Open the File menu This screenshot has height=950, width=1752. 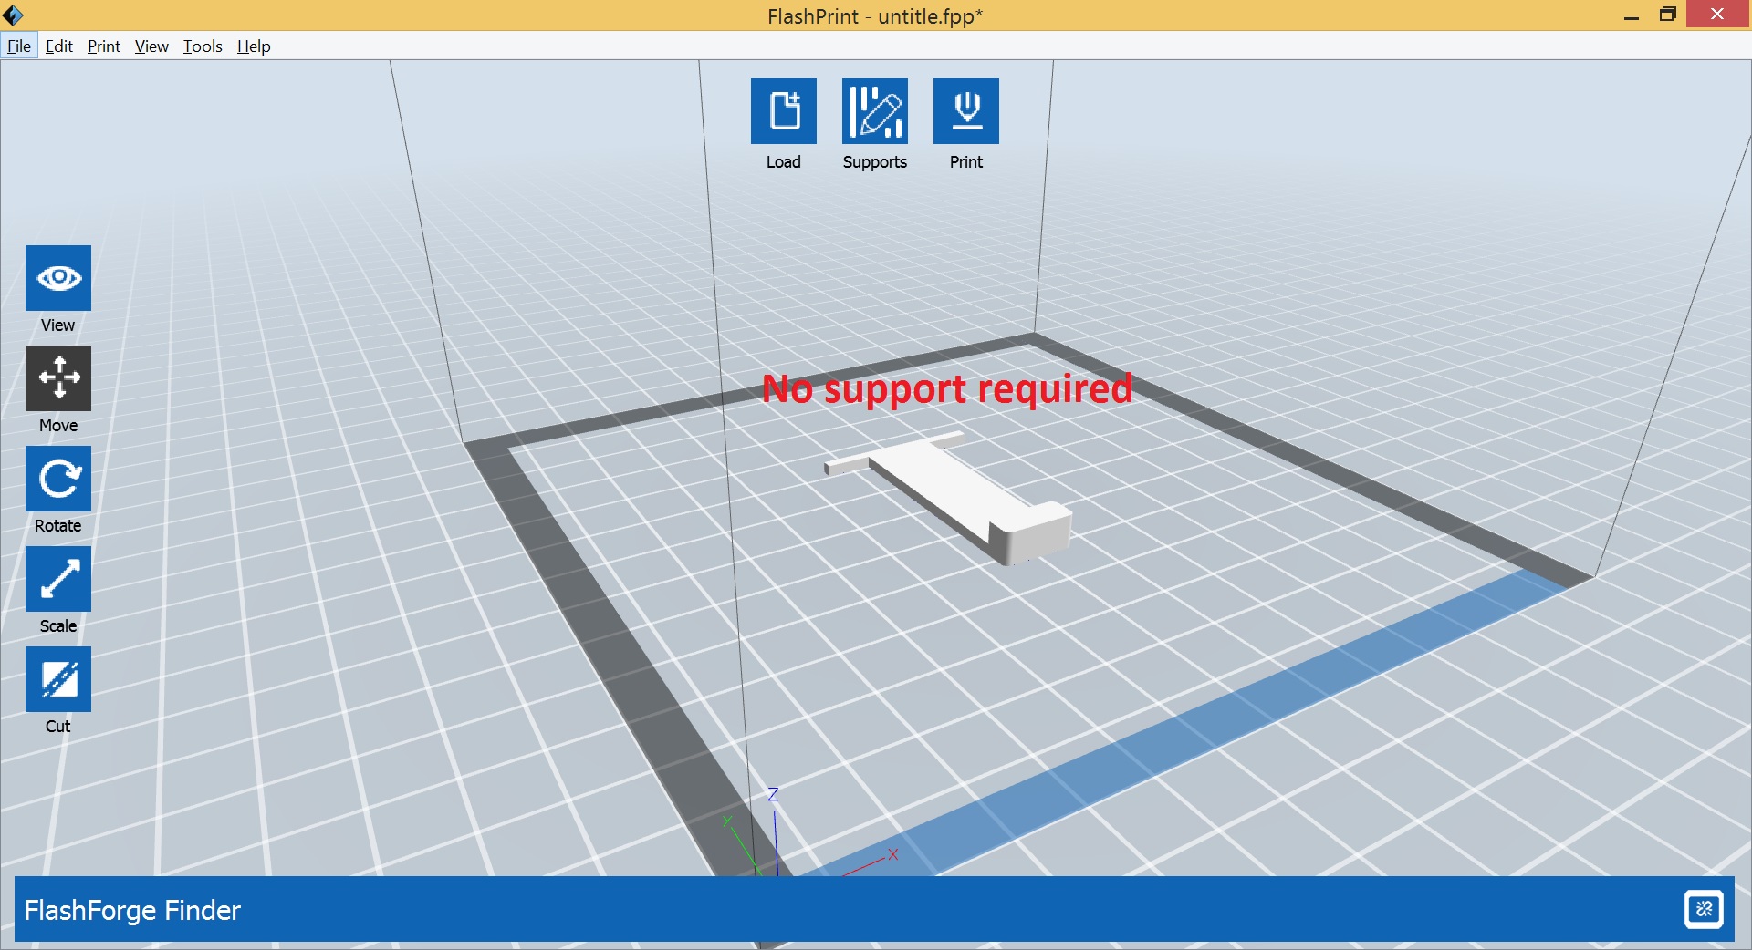(19, 46)
